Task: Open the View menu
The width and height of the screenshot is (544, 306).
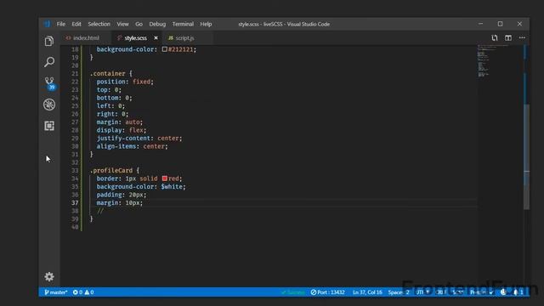Action: point(122,24)
